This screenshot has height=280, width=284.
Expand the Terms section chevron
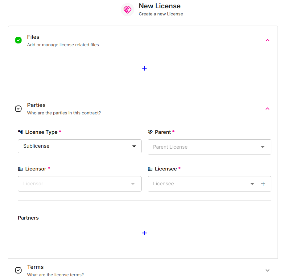[x=267, y=270]
